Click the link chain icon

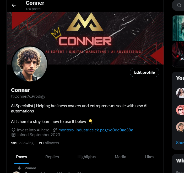55,130
